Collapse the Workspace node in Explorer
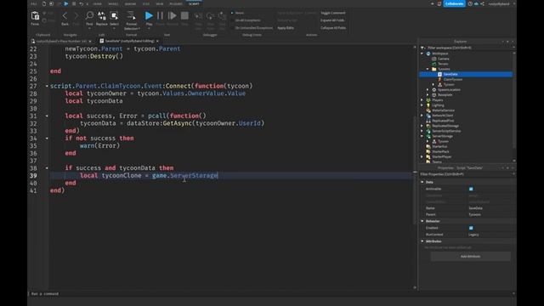The height and width of the screenshot is (306, 544). tap(422, 54)
